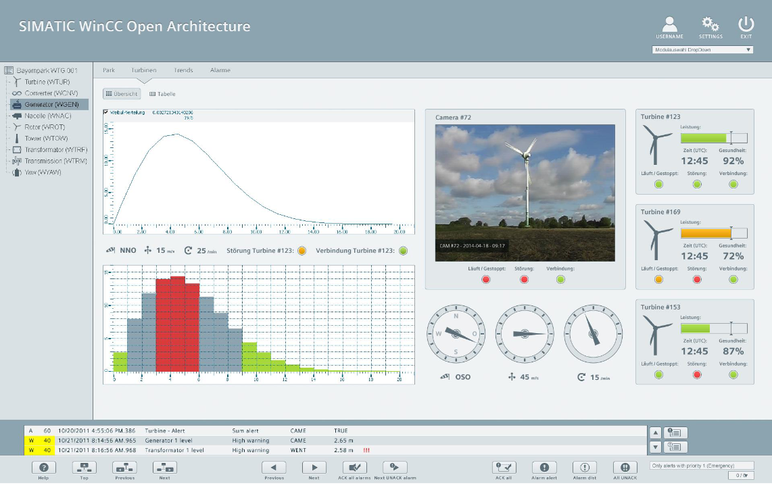Open Settings via the gears icon
Viewport: 772px width, 490px height.
point(710,25)
